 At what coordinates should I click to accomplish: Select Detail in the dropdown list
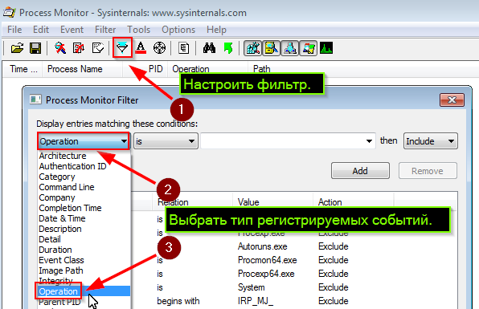tap(84, 239)
